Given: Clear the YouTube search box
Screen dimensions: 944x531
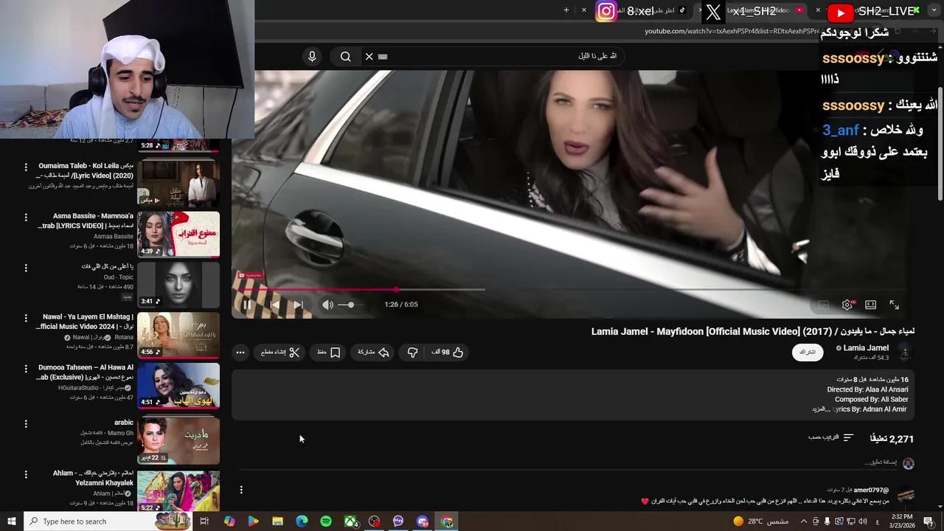Looking at the screenshot, I should click(369, 56).
